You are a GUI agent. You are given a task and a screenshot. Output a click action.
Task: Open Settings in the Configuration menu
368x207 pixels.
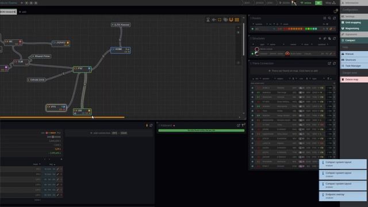click(x=354, y=17)
